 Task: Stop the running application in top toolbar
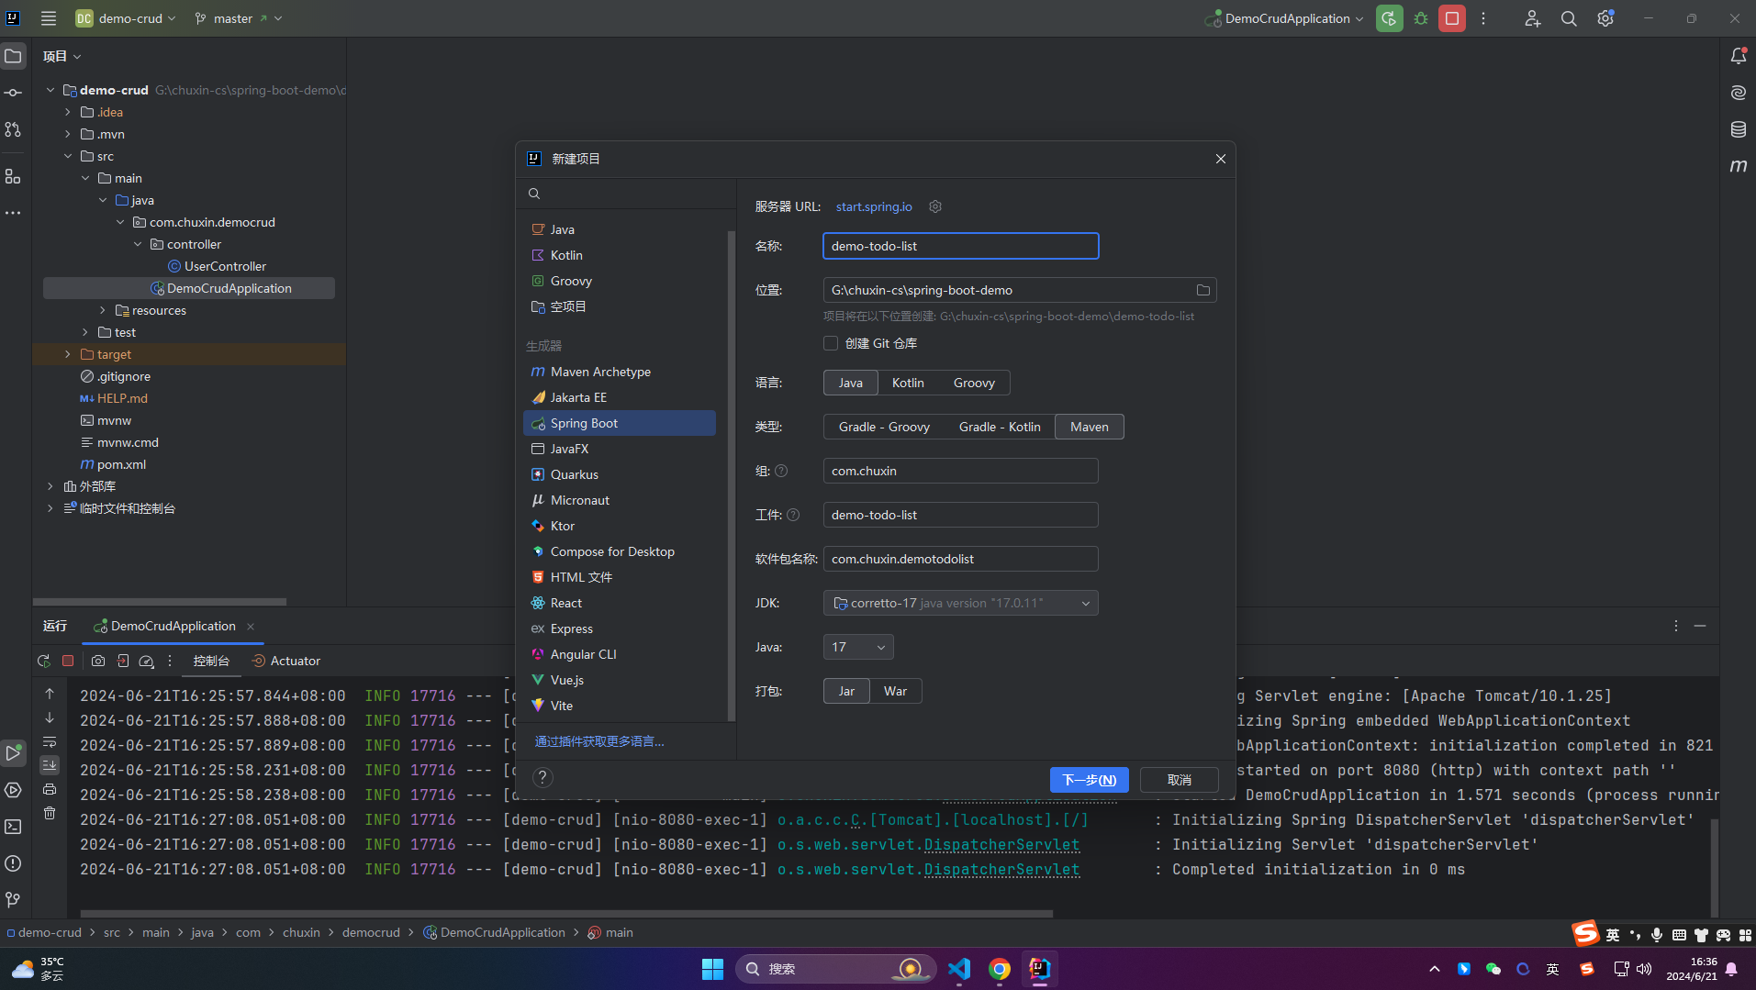1452,18
